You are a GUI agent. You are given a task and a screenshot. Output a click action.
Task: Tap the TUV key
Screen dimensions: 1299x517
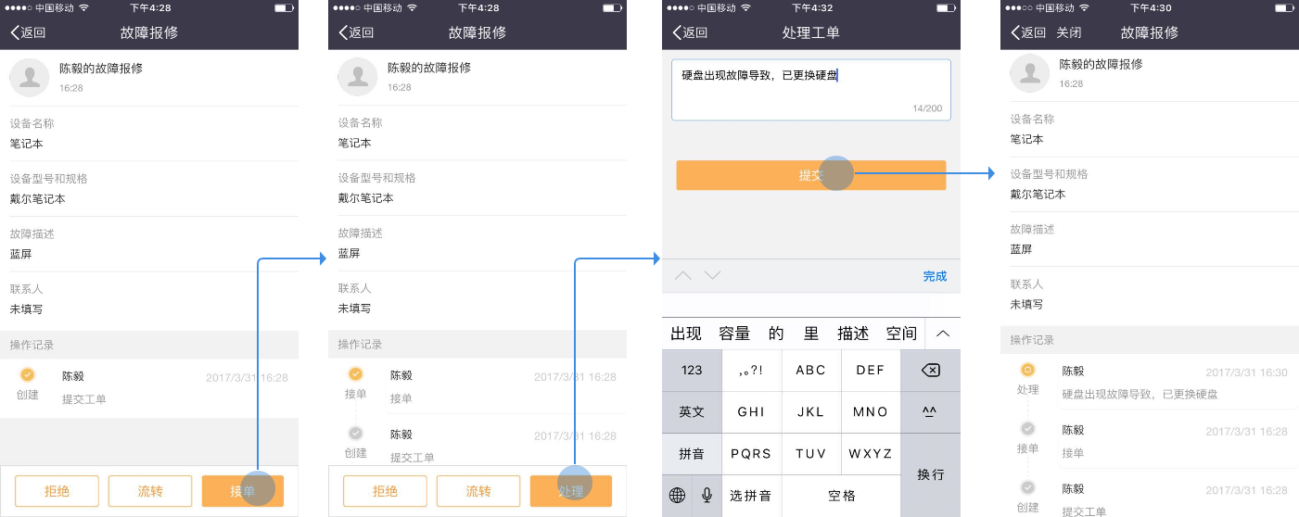pyautogui.click(x=811, y=454)
